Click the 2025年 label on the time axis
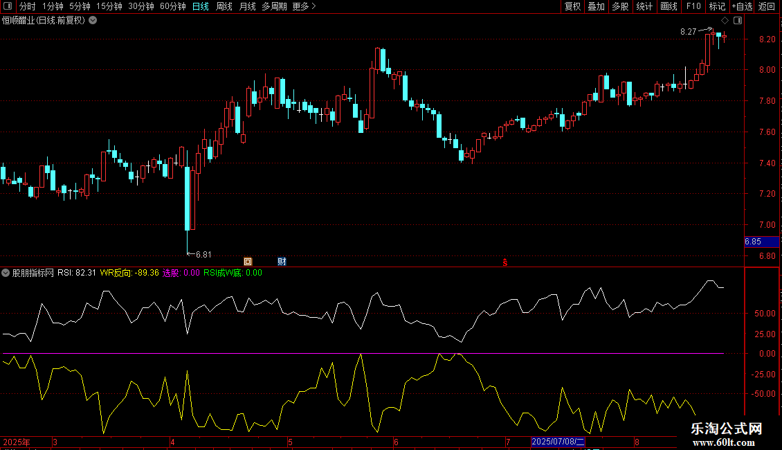782x450 pixels. pyautogui.click(x=17, y=442)
